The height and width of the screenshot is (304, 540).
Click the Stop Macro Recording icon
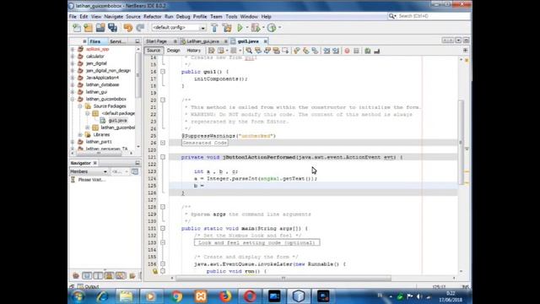click(356, 51)
